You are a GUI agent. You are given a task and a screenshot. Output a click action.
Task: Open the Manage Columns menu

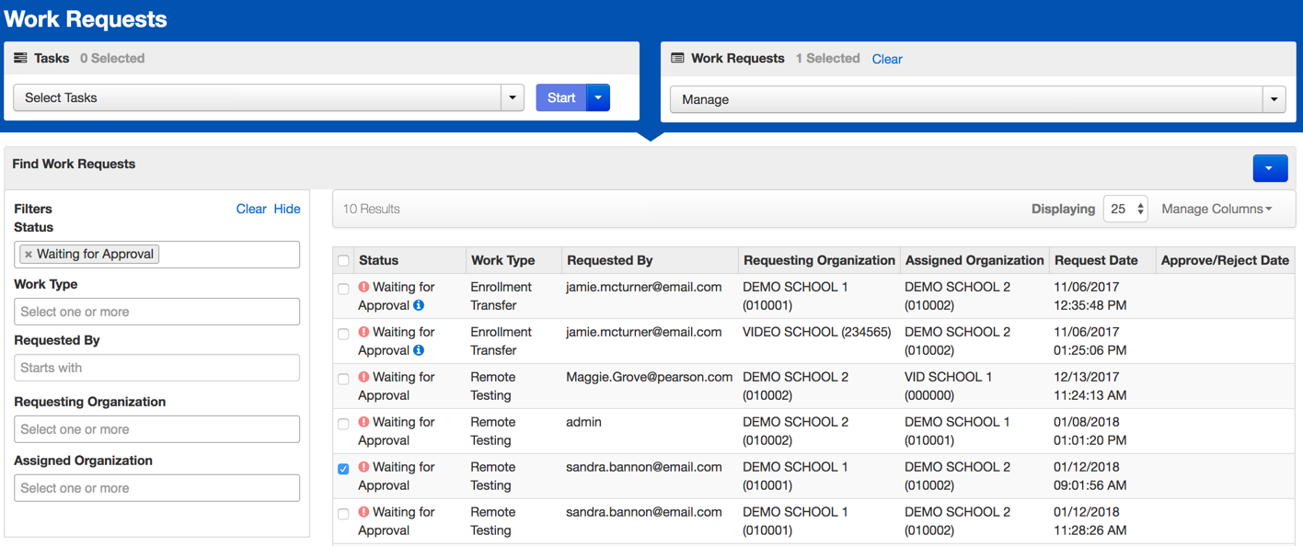1216,209
